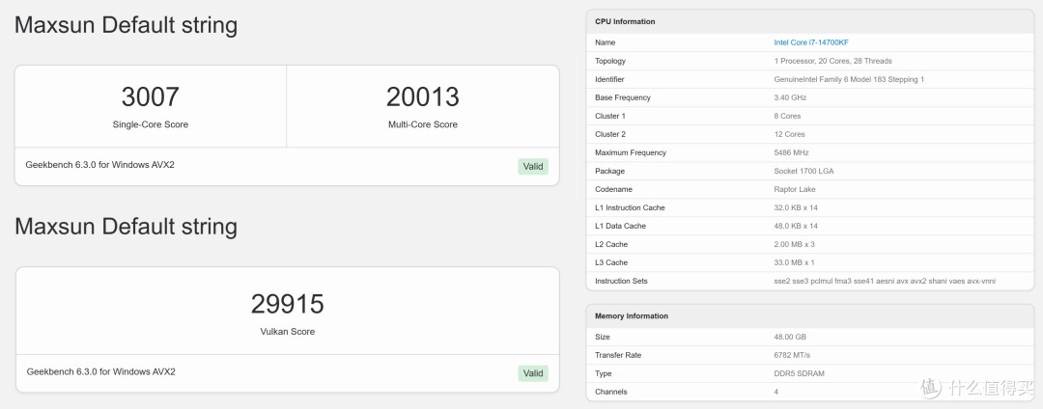Viewport: 1043px width, 409px height.
Task: Click the first Maxsun Default string heading
Action: [126, 25]
